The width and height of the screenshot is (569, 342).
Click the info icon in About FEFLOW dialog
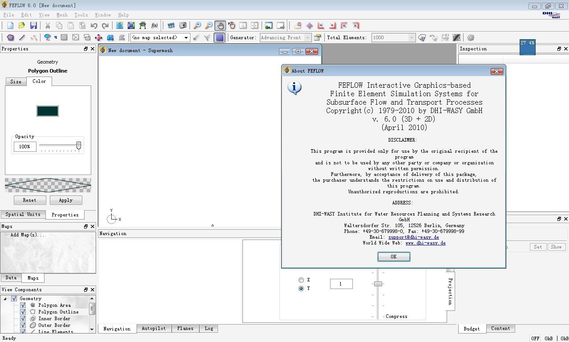point(294,88)
